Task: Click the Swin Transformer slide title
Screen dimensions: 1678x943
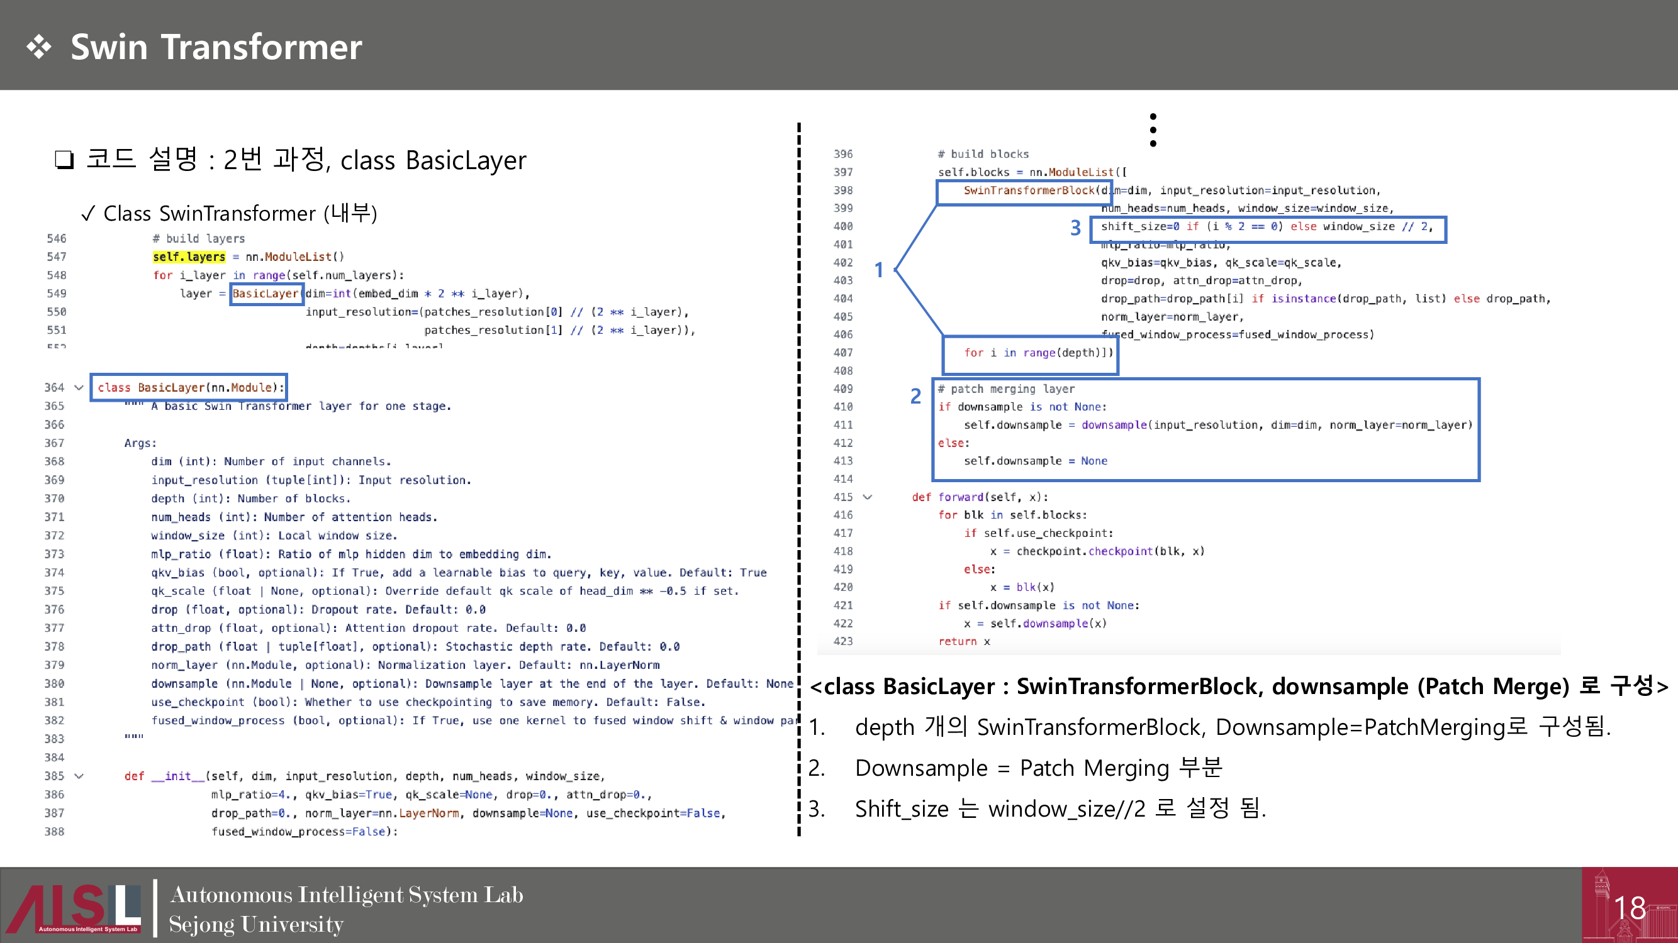Action: click(x=216, y=48)
